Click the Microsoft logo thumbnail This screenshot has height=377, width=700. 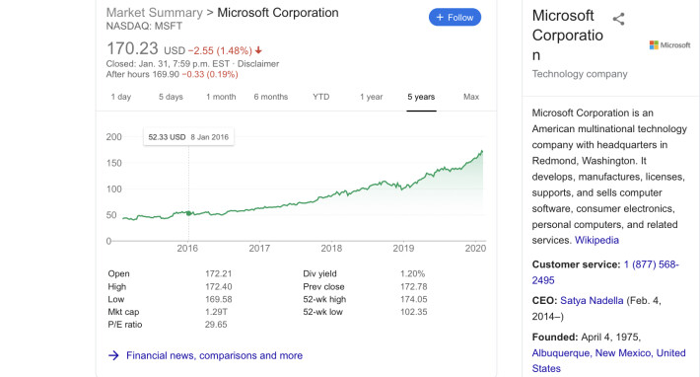tap(669, 44)
